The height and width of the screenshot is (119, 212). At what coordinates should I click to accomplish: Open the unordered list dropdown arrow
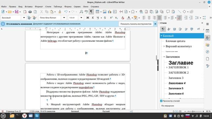click(x=169, y=18)
